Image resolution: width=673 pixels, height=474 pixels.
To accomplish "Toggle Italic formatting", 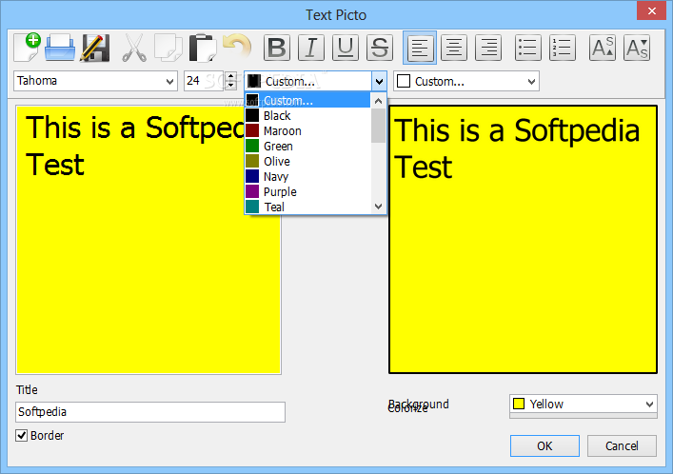I will coord(311,48).
